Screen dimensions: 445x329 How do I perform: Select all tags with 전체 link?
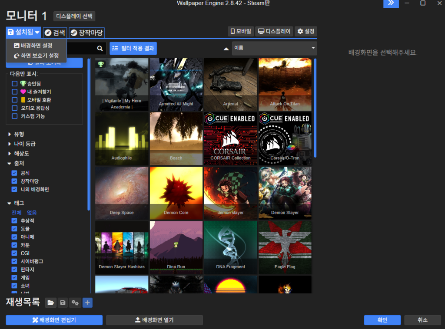click(x=17, y=213)
